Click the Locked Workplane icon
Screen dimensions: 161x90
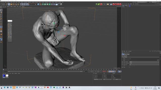[1, 39]
